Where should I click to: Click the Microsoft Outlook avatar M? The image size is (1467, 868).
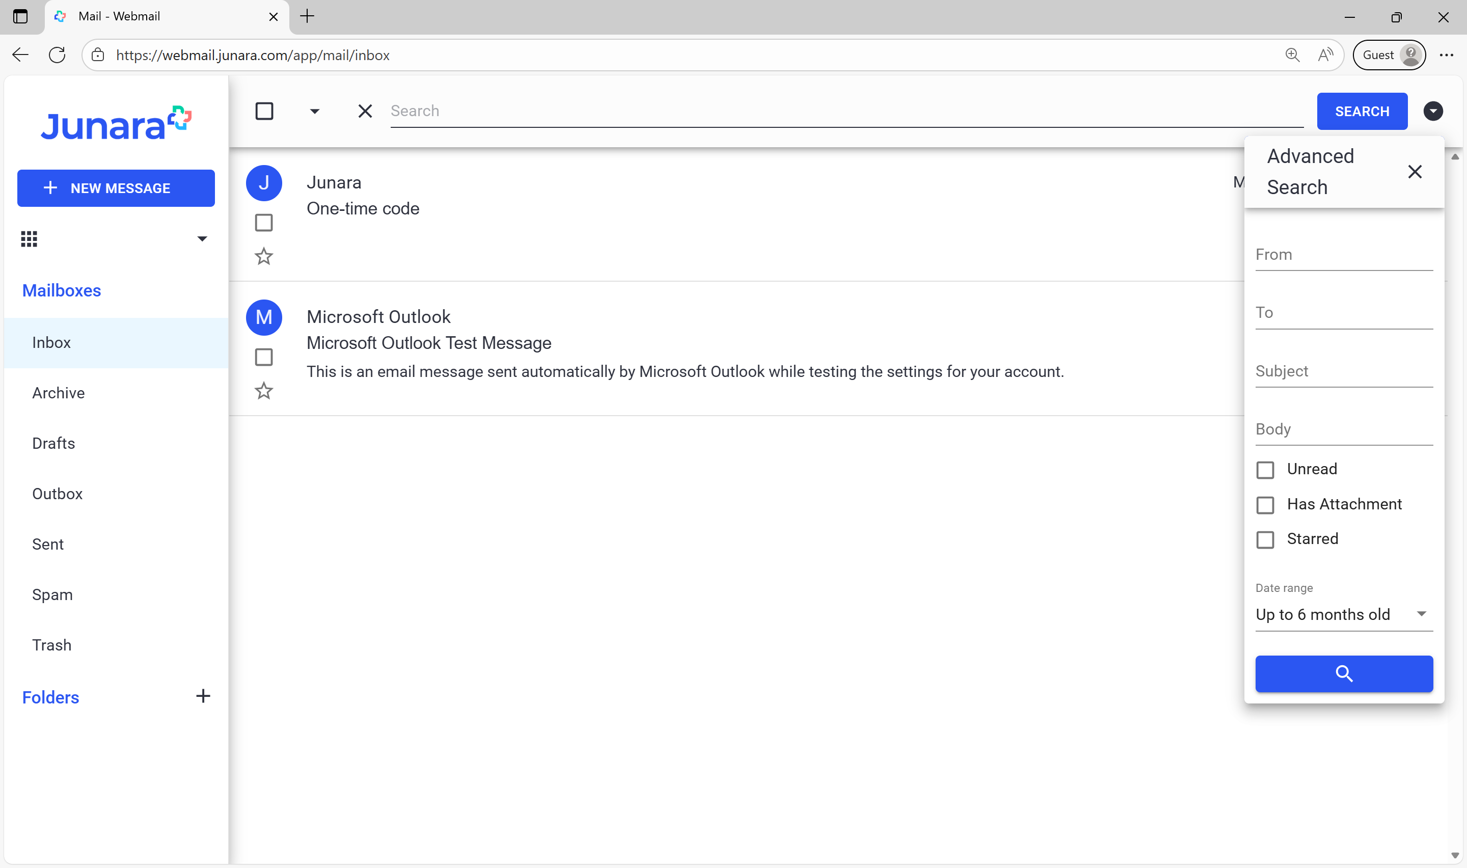(x=264, y=317)
